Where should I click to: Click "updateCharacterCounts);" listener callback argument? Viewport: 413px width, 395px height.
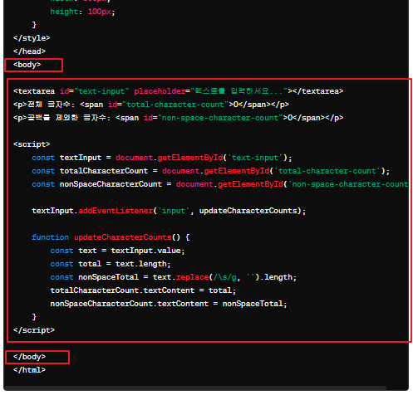click(x=253, y=211)
